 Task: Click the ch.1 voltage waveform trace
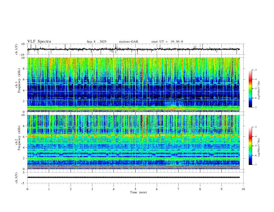134,49
